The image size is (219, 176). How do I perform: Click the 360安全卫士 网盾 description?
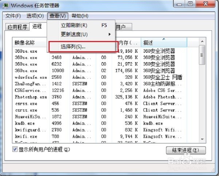click(x=163, y=77)
